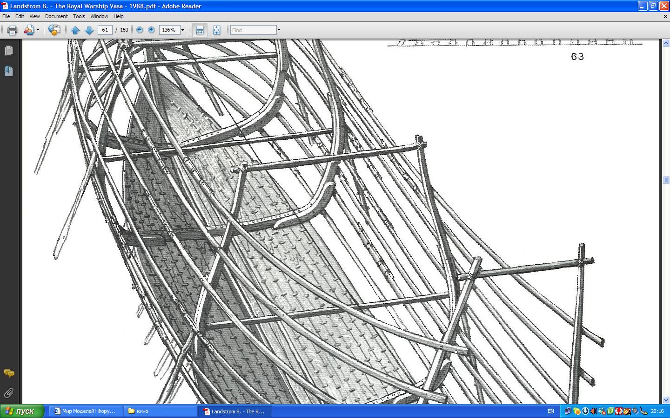This screenshot has width=670, height=418.
Task: Zoom in with the plus button
Action: [151, 30]
